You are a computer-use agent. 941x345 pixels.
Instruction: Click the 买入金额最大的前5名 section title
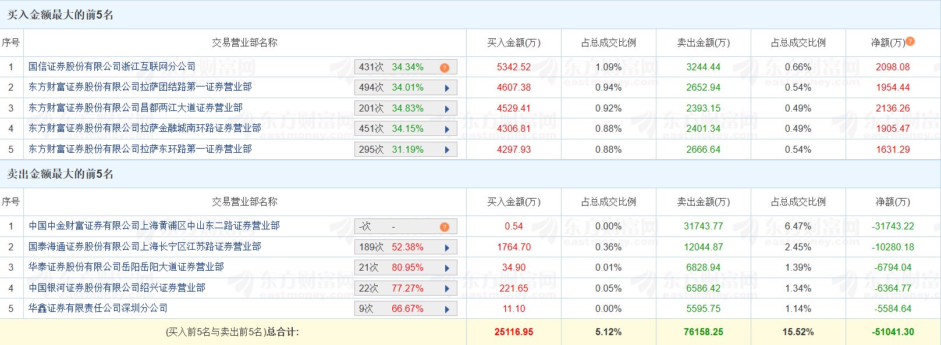(x=60, y=15)
